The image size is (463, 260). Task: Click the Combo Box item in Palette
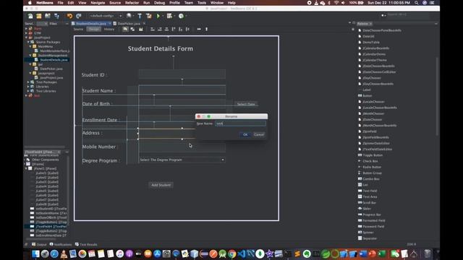[x=371, y=179]
